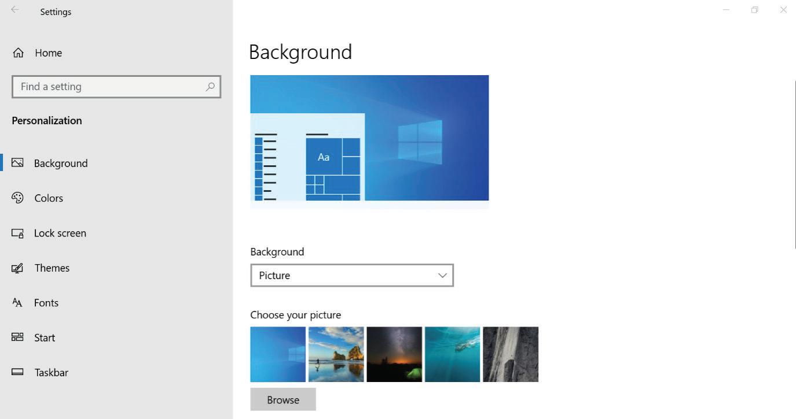Select Start personalization settings
This screenshot has width=796, height=419.
[x=116, y=338]
